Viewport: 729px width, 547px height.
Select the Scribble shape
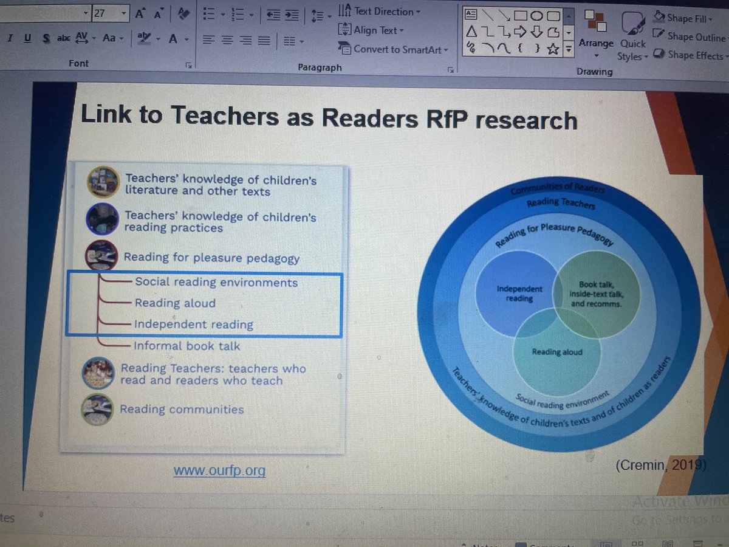[x=471, y=49]
